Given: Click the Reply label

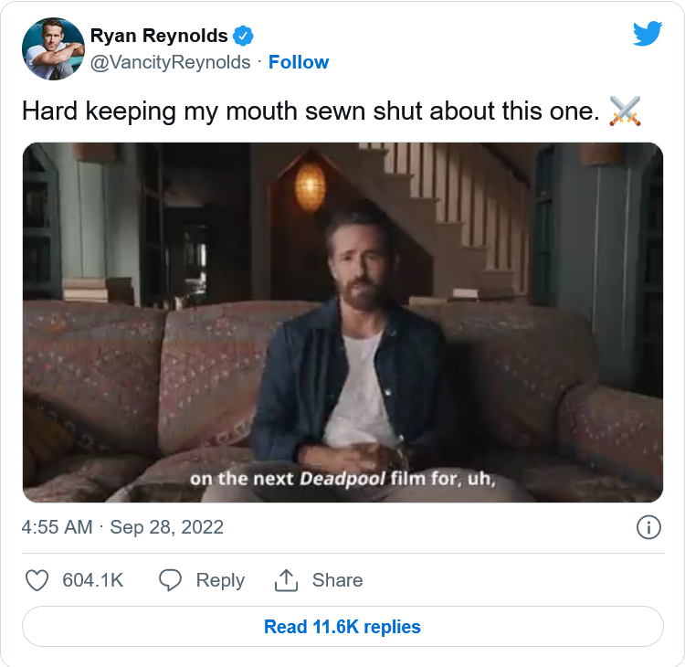Looking at the screenshot, I should [220, 580].
